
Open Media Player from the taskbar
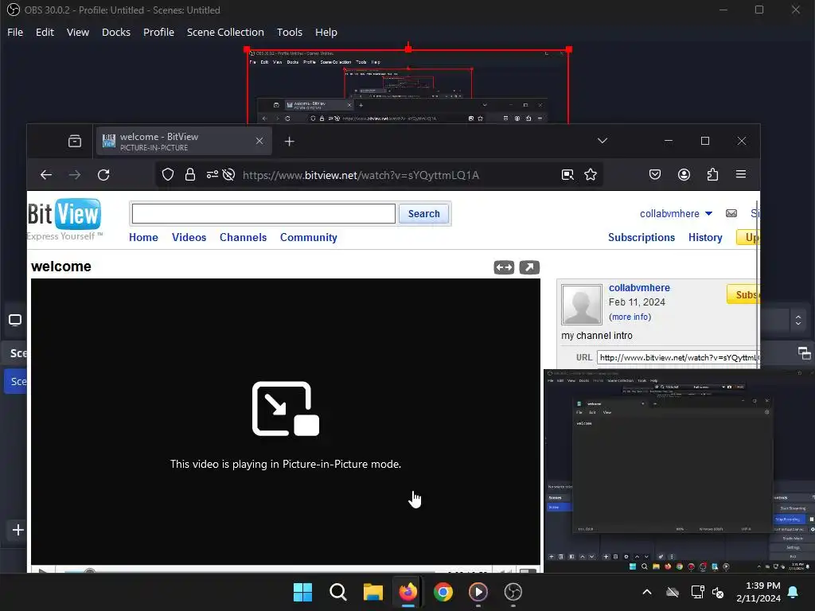click(x=478, y=592)
